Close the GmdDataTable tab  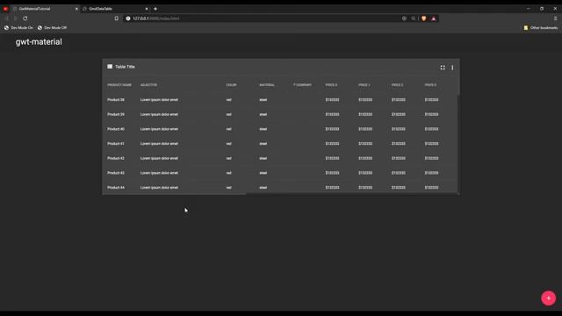coord(147,9)
